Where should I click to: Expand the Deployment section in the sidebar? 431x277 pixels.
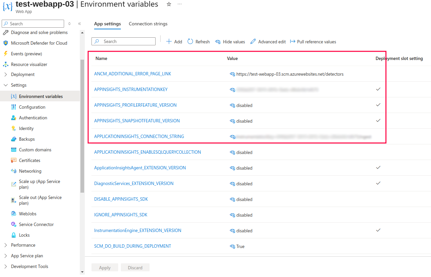point(5,74)
